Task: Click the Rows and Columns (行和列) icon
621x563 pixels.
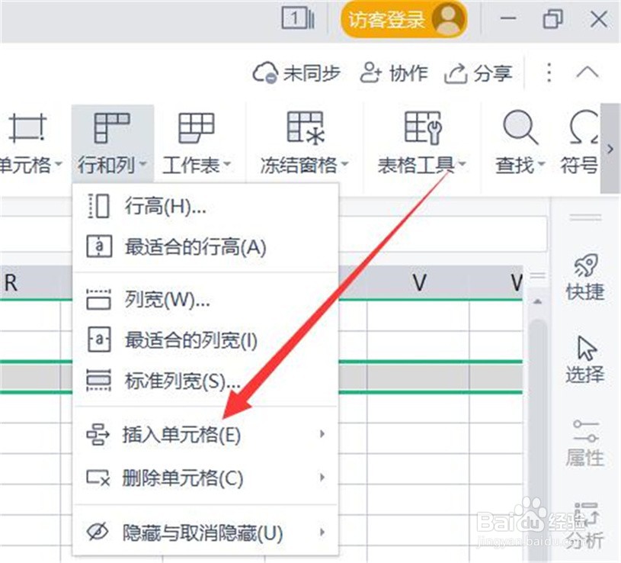Action: tap(112, 127)
